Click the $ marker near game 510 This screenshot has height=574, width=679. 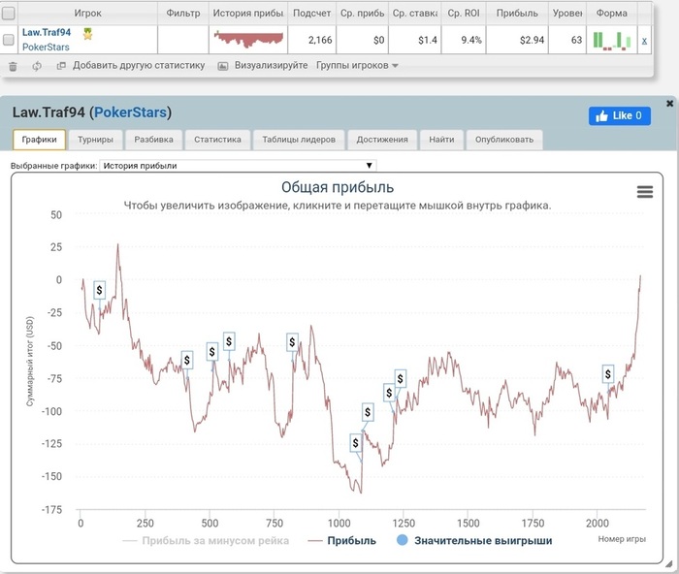point(212,352)
